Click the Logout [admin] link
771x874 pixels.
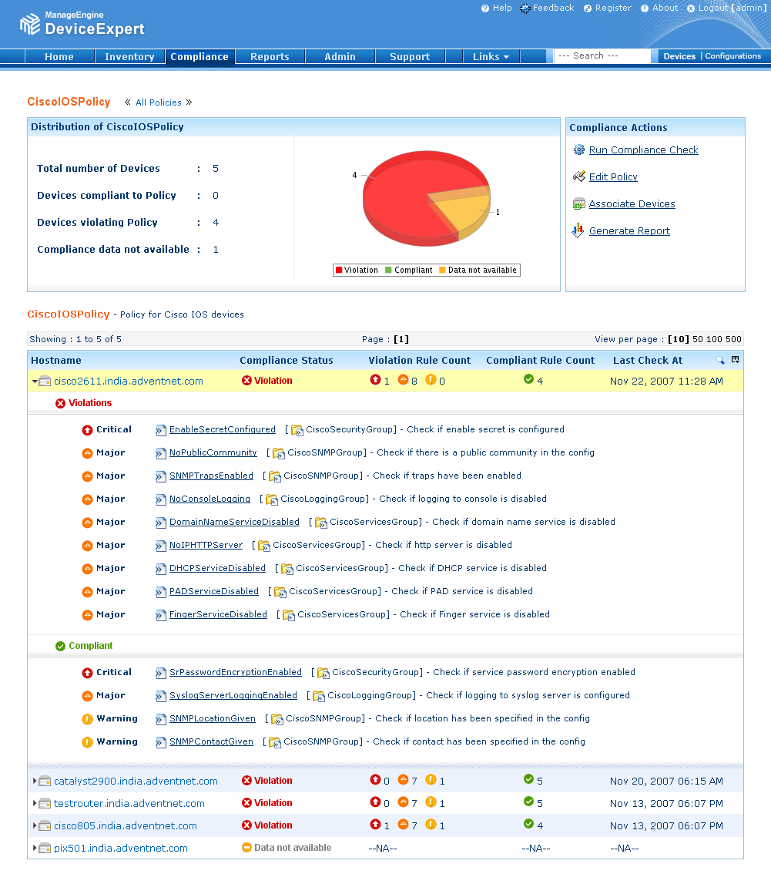732,8
